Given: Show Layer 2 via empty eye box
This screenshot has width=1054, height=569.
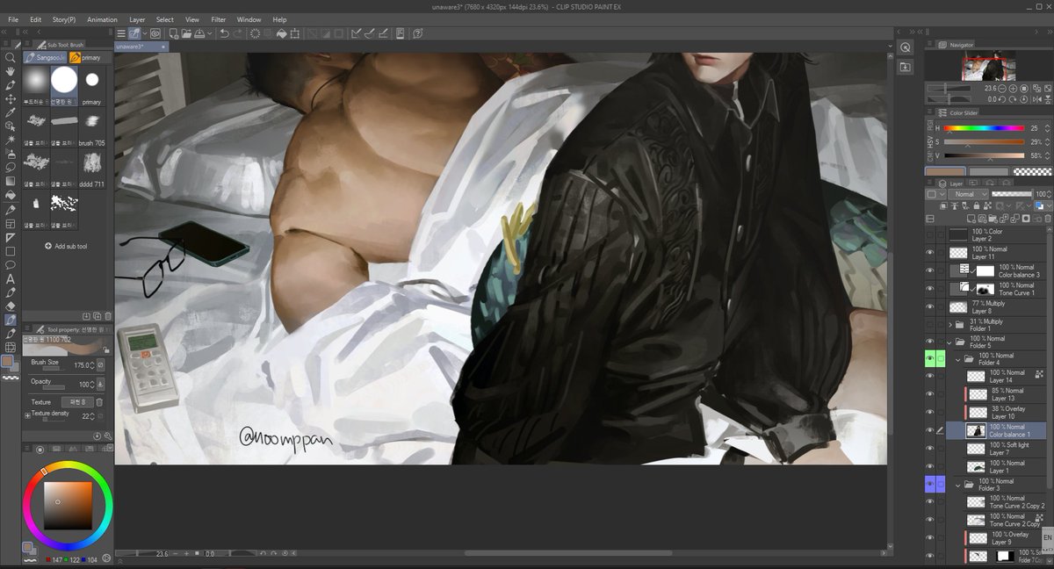Looking at the screenshot, I should [930, 234].
